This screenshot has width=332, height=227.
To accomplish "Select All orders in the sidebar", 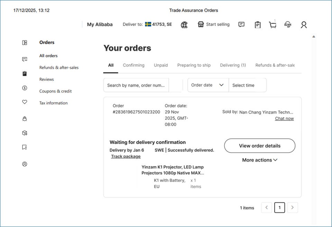I will (48, 56).
